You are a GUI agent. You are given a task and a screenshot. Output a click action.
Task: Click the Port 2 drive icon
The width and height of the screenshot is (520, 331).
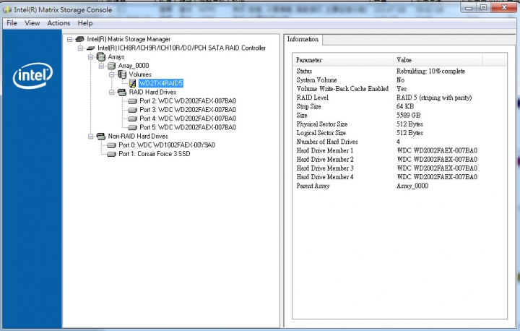click(x=133, y=101)
